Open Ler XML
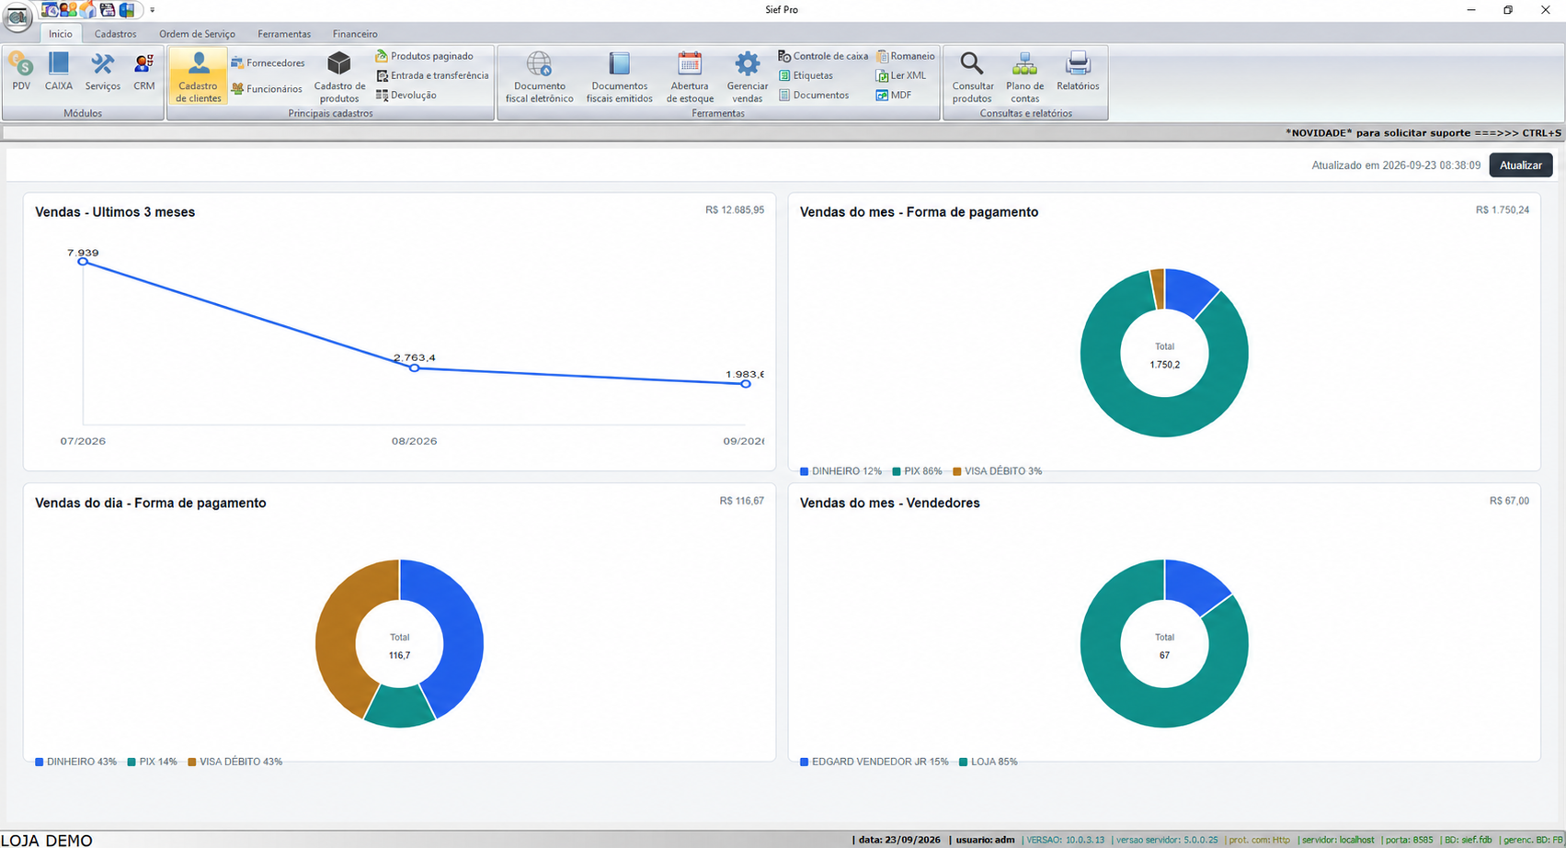Viewport: 1566px width, 848px height. click(x=901, y=75)
